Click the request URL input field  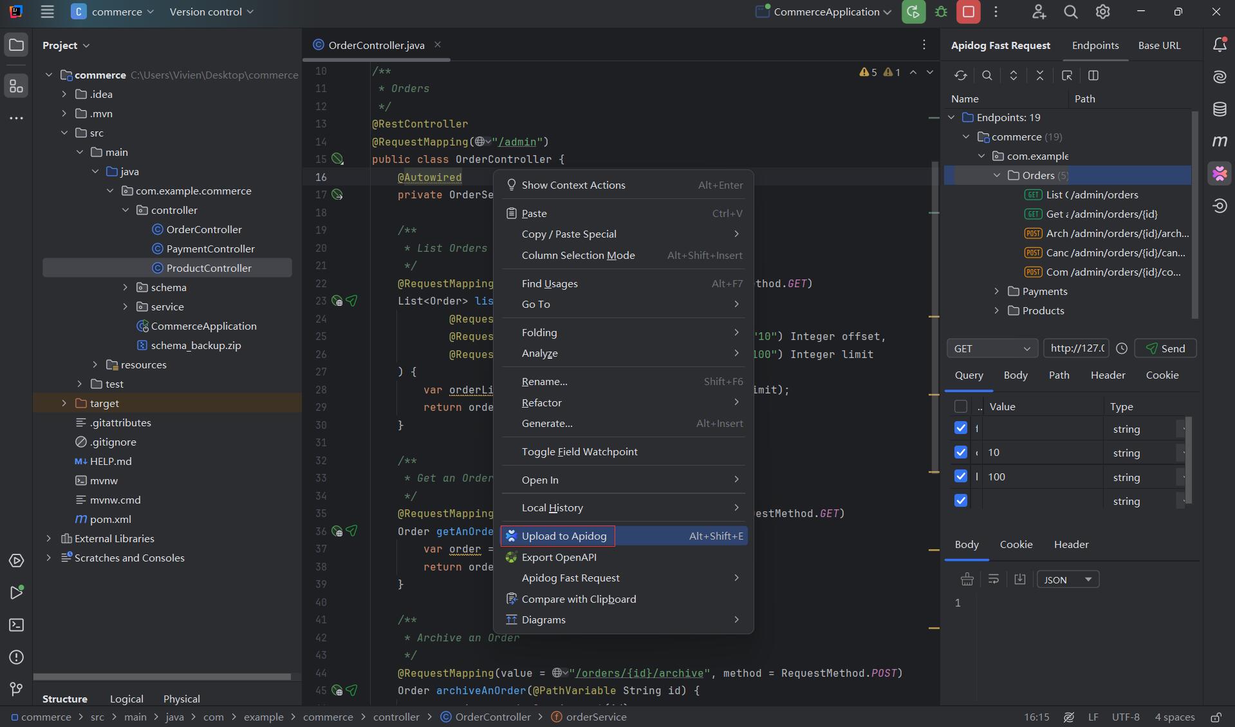pyautogui.click(x=1077, y=348)
